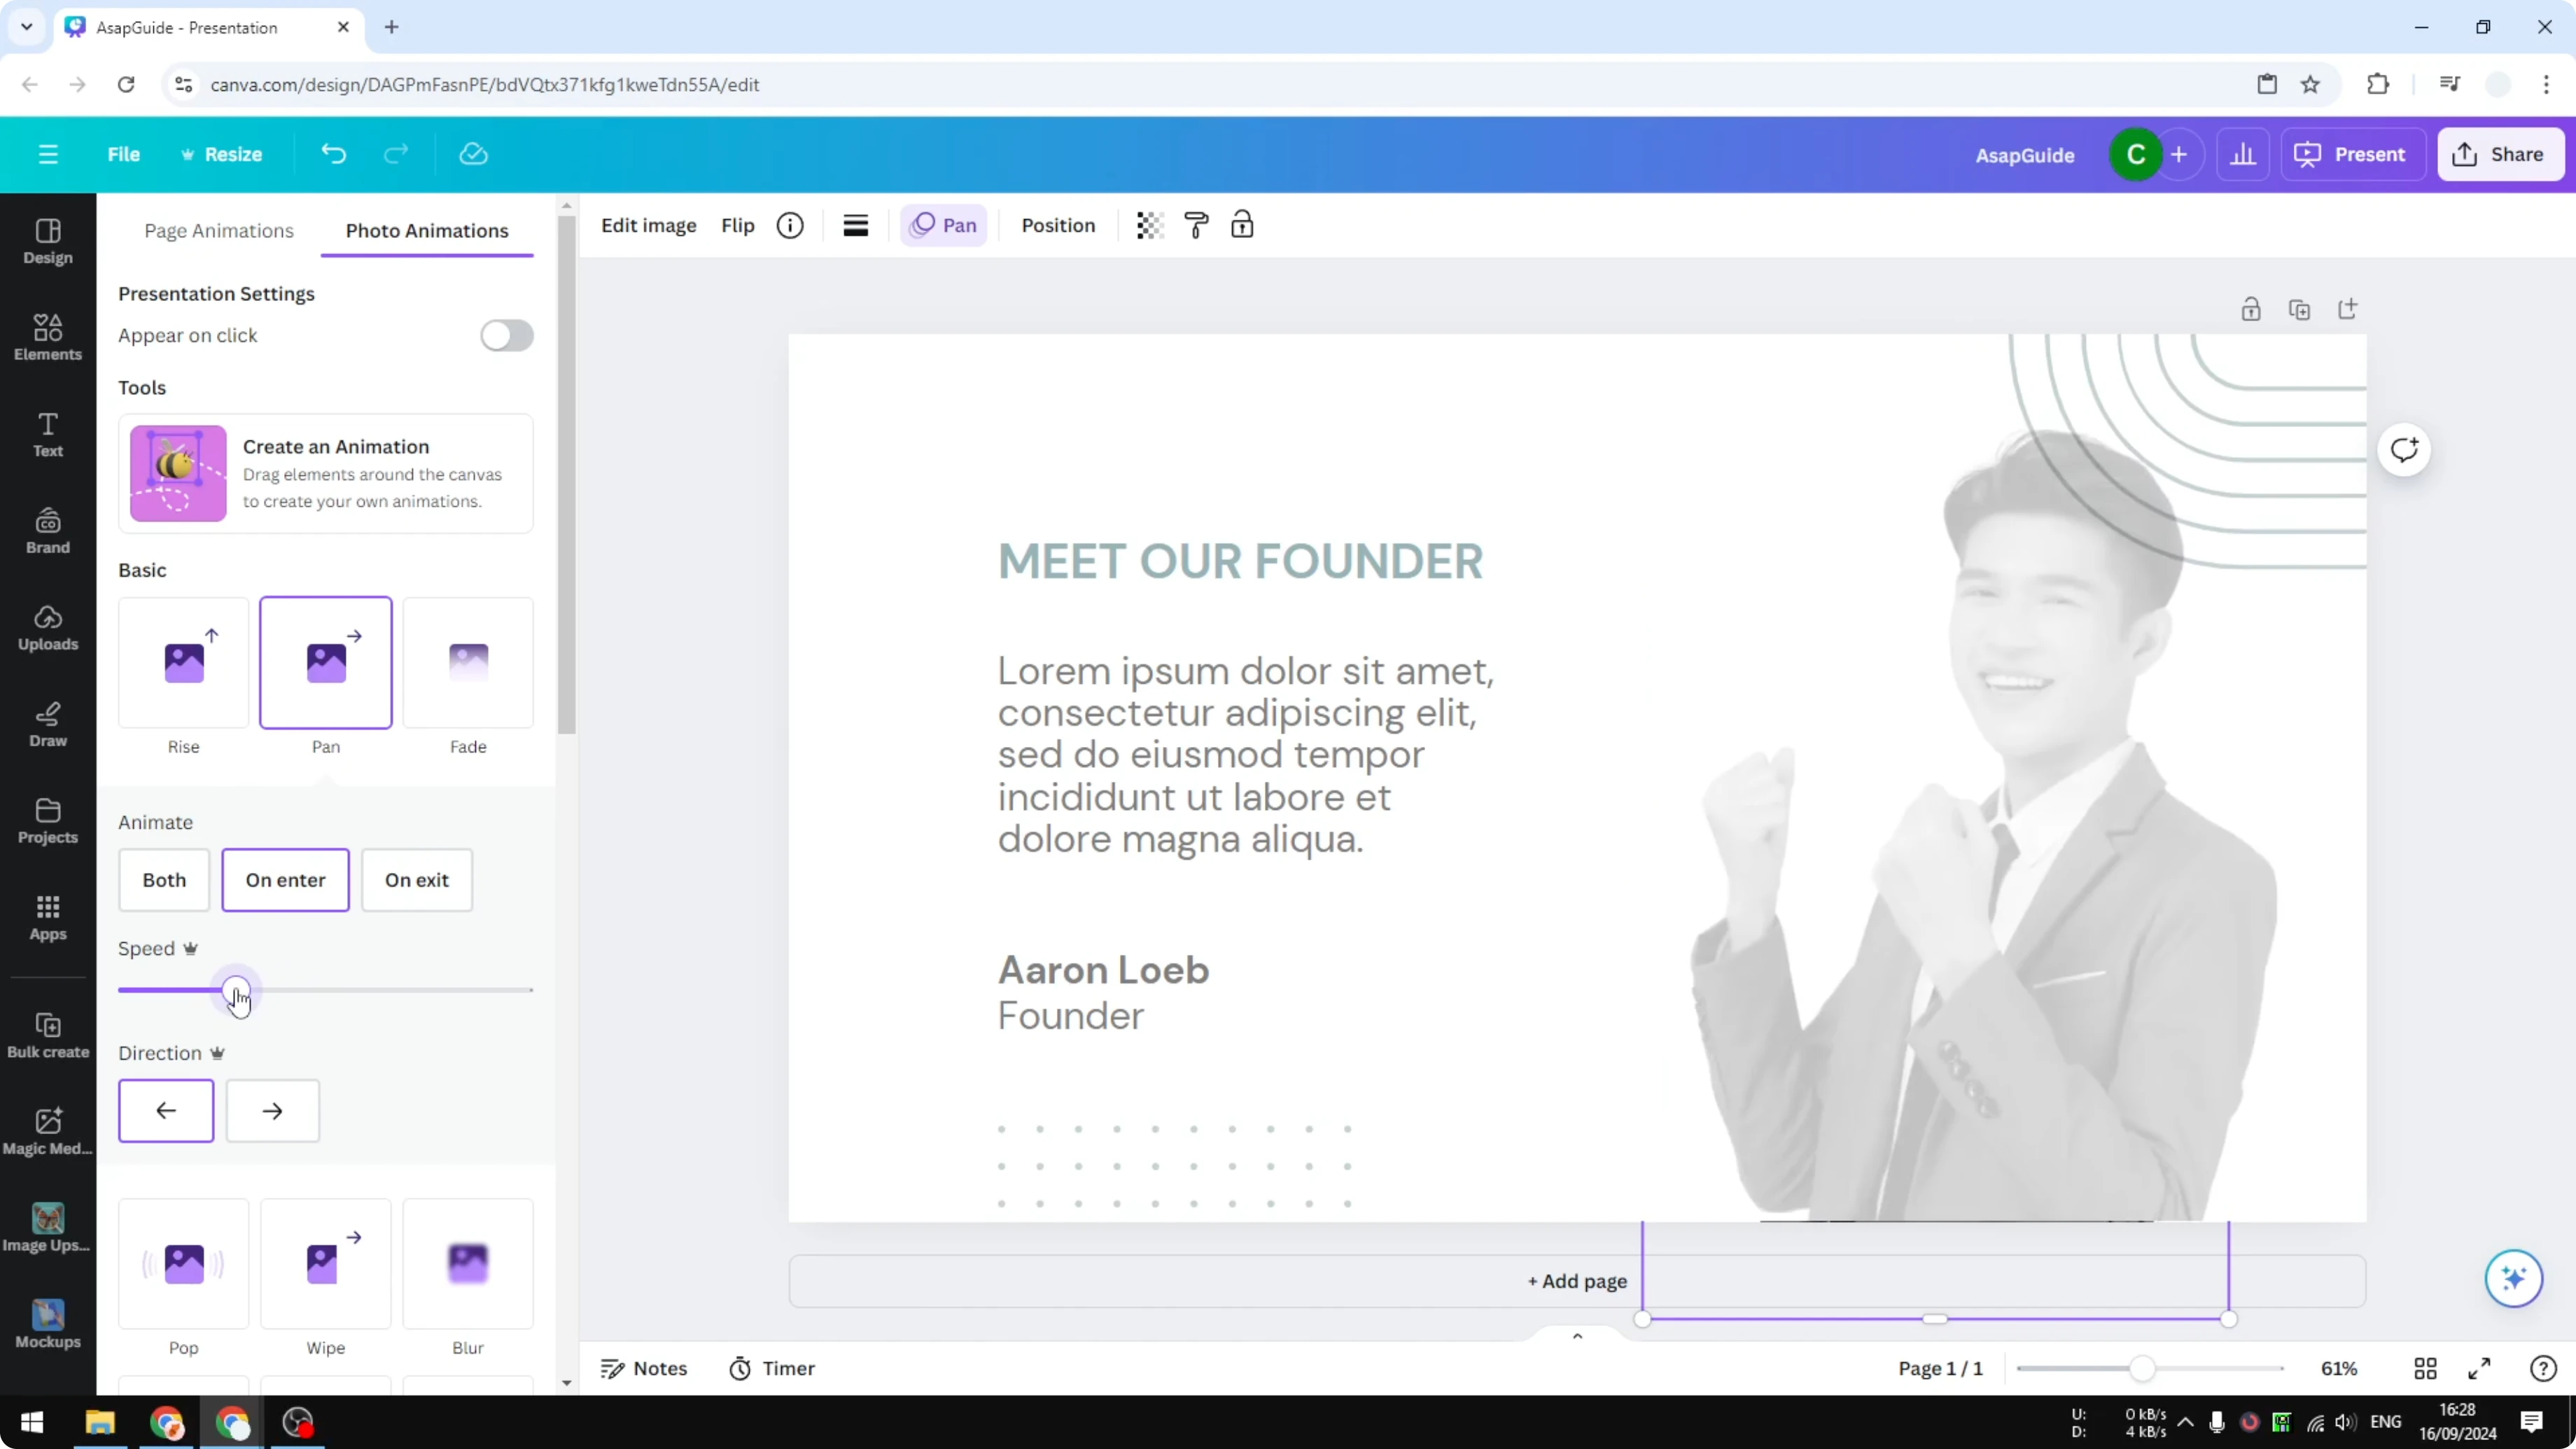Enter fullscreen expand icon
The width and height of the screenshot is (2576, 1449).
pyautogui.click(x=2479, y=1368)
